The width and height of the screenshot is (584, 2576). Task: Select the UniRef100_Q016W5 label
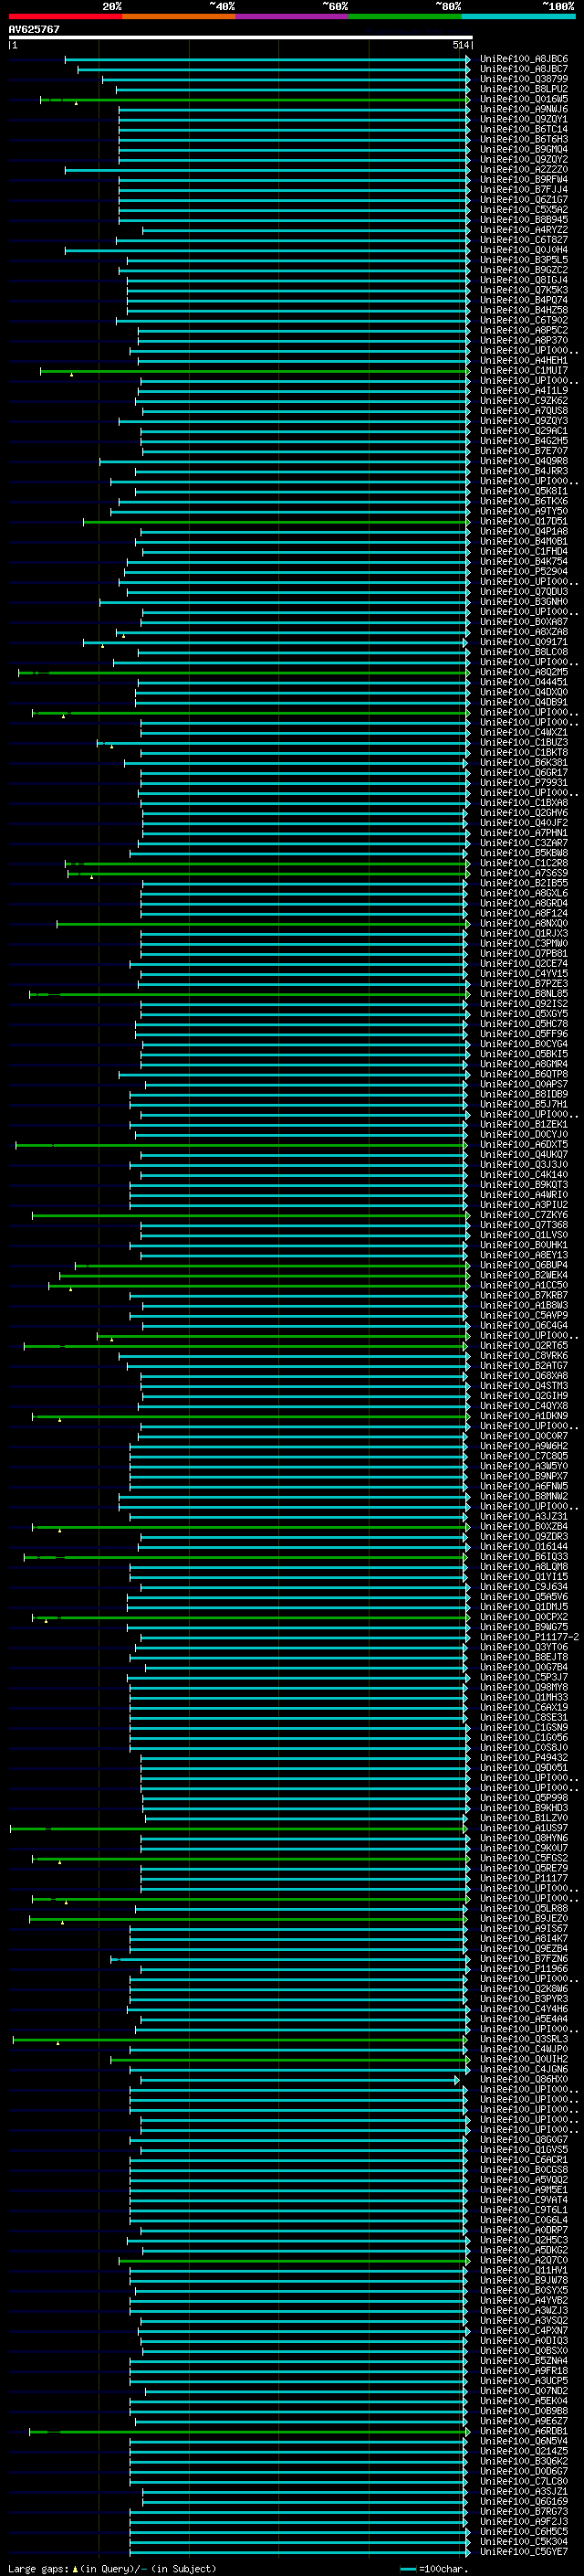524,99
